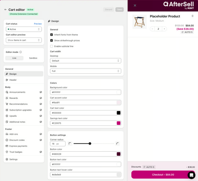Click the Placeholder Product thumbnail
This screenshot has height=181, width=198.
click(139, 22)
